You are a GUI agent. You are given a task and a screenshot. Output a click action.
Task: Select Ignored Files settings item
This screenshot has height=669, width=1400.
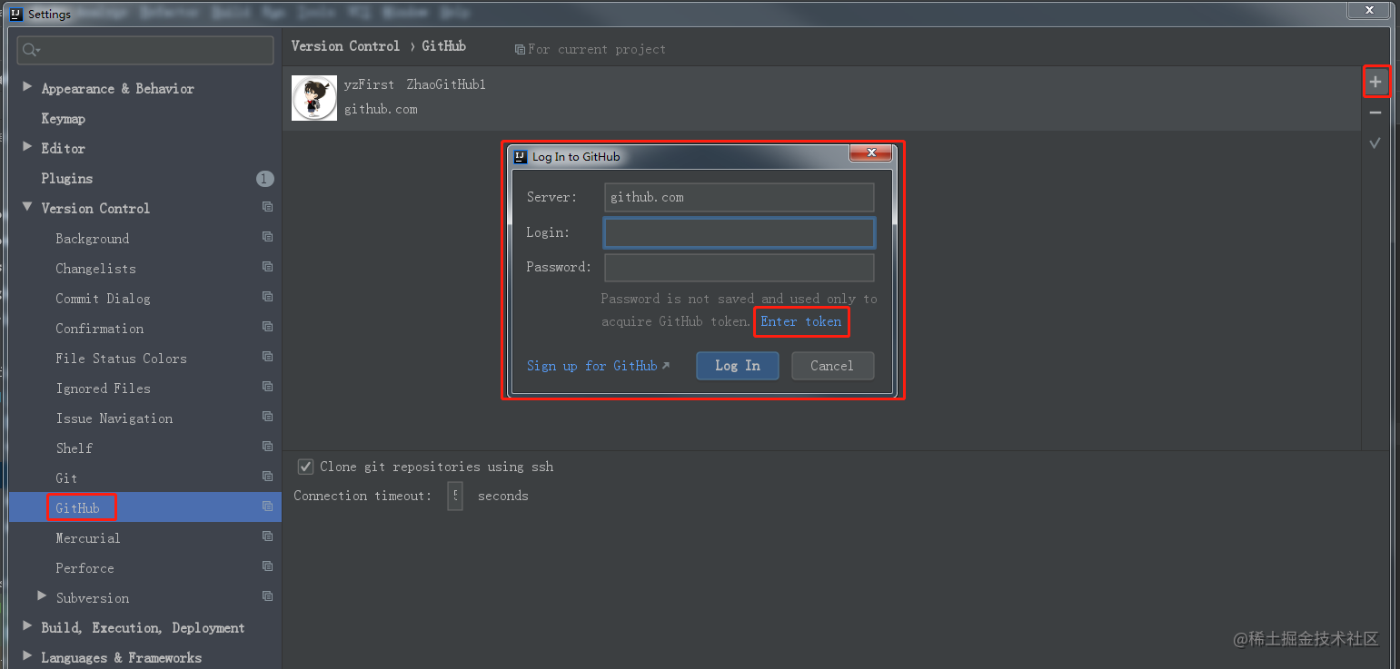(x=103, y=389)
